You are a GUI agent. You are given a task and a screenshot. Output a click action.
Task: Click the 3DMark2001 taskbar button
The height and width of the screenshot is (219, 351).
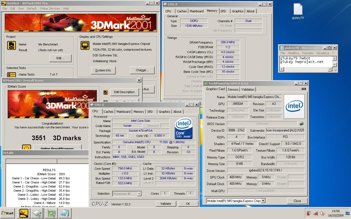pos(24,213)
